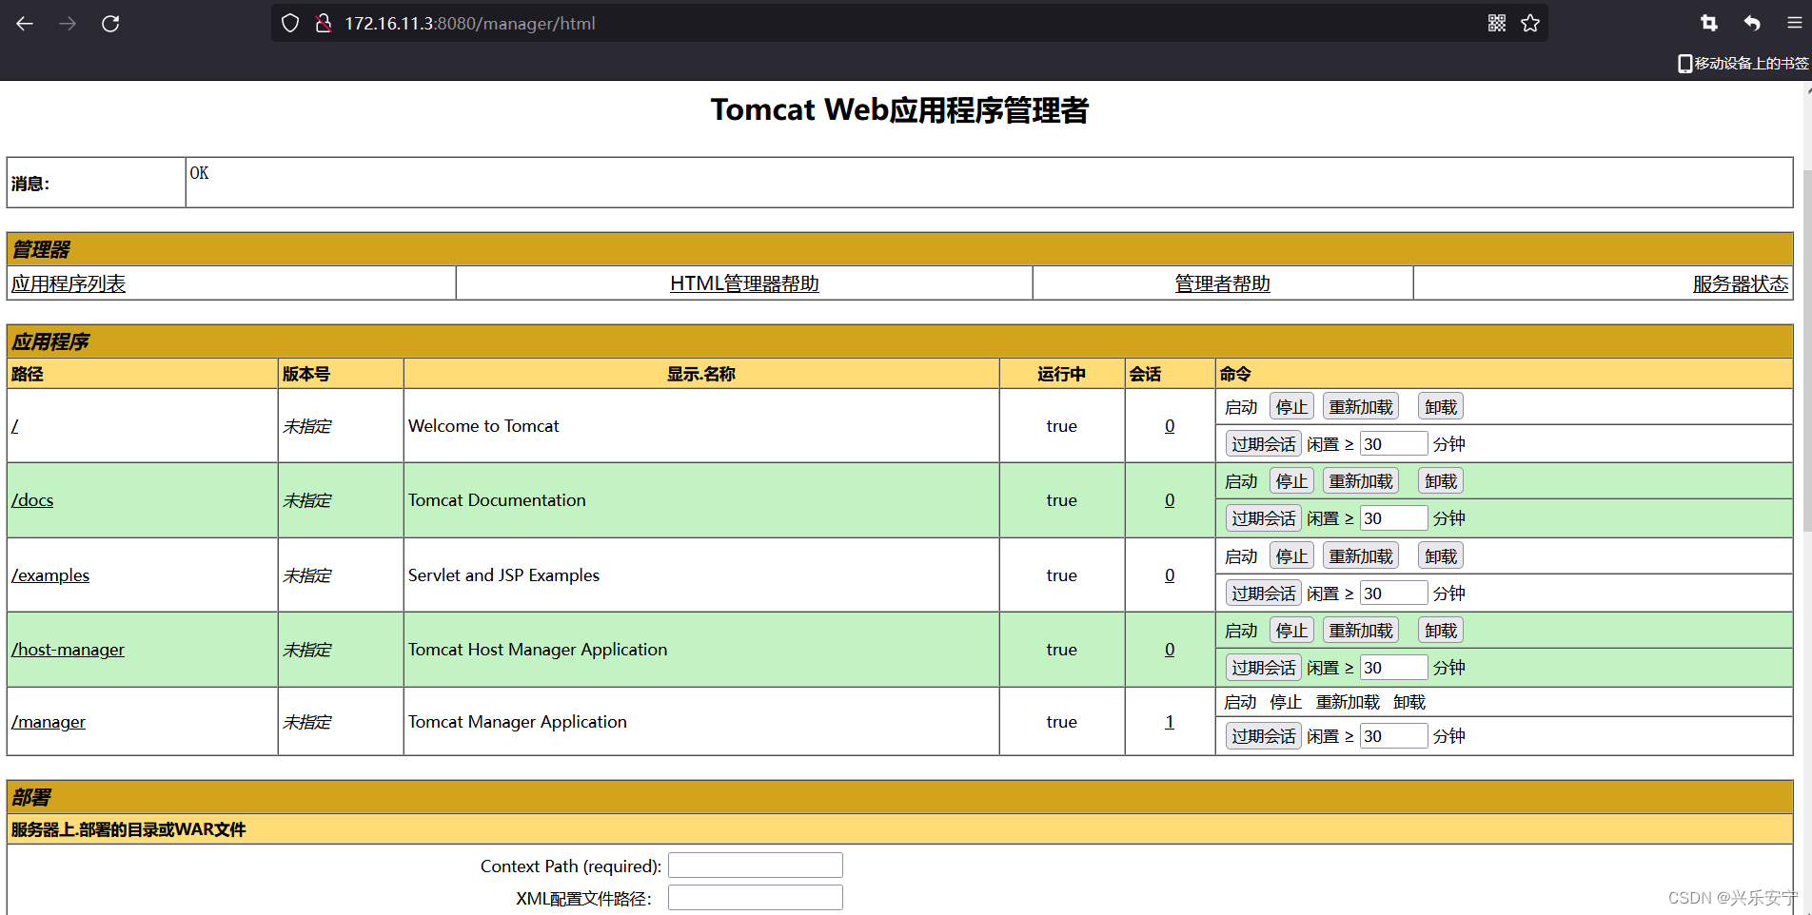The width and height of the screenshot is (1812, 915).
Task: Open the /manager application link
Action: click(x=49, y=722)
